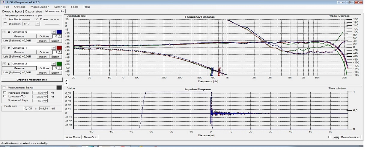Open the THD distortion type dropdown
367x150 pixels.
click(37, 24)
